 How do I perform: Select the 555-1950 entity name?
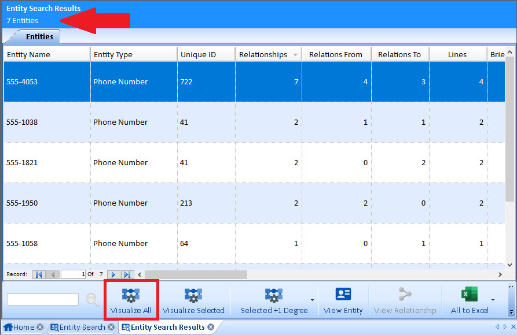coord(22,203)
